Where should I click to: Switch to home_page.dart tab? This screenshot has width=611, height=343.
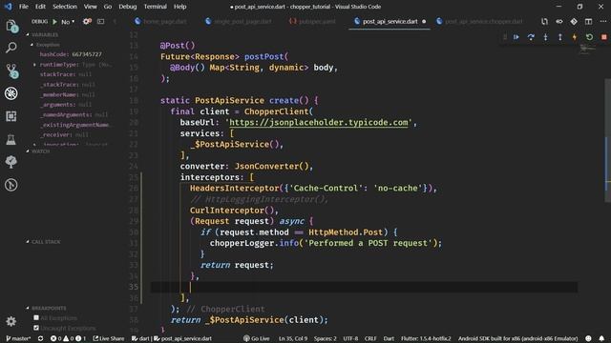point(160,22)
